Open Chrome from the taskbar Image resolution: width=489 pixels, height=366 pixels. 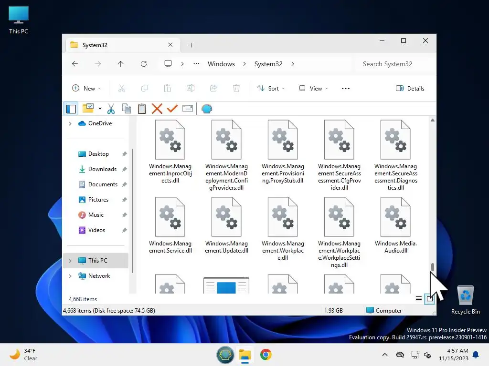point(266,355)
